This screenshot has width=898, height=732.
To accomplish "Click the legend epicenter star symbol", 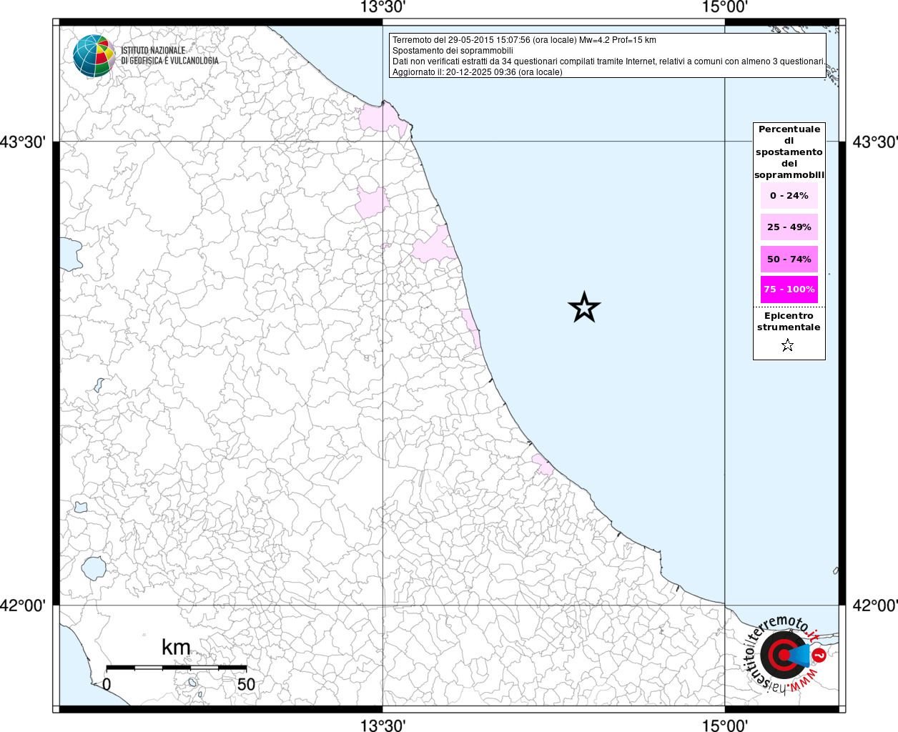I will [788, 345].
